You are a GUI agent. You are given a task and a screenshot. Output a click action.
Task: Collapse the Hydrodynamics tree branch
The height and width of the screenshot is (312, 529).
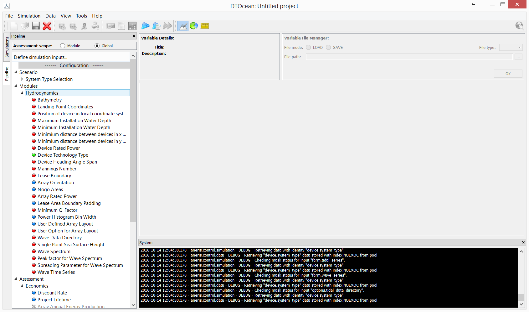click(x=22, y=93)
